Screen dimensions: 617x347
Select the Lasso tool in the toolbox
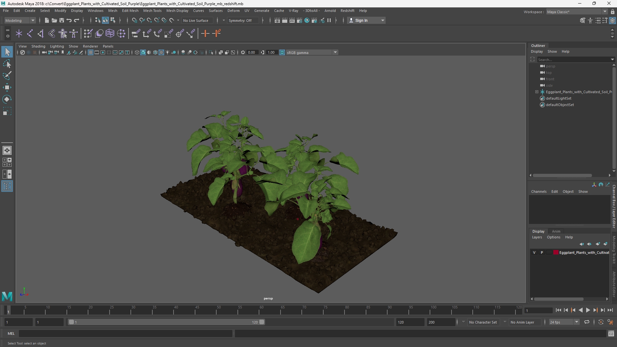pyautogui.click(x=7, y=64)
